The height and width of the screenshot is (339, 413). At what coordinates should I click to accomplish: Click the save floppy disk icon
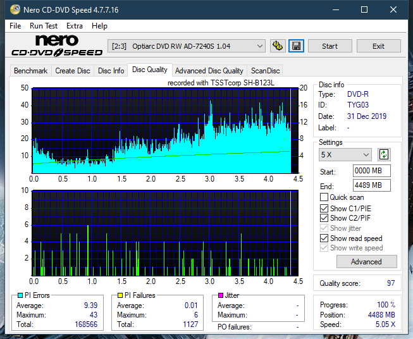click(x=296, y=46)
